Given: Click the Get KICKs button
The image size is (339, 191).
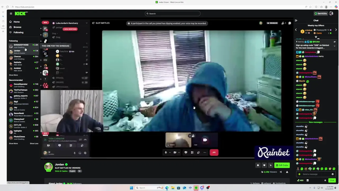Looking at the screenshot, I should 320,14.
